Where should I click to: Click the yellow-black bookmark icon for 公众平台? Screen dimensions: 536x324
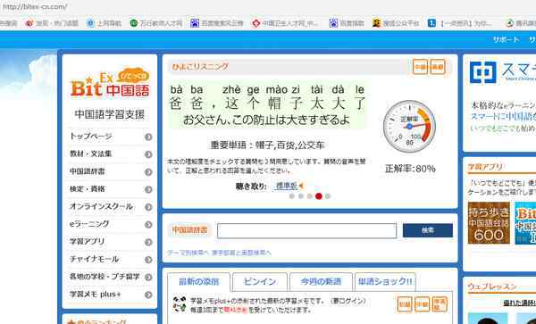coord(376,23)
